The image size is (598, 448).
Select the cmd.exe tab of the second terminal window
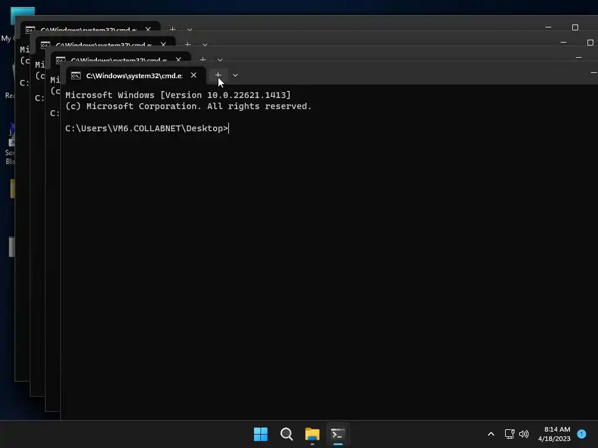pos(120,58)
